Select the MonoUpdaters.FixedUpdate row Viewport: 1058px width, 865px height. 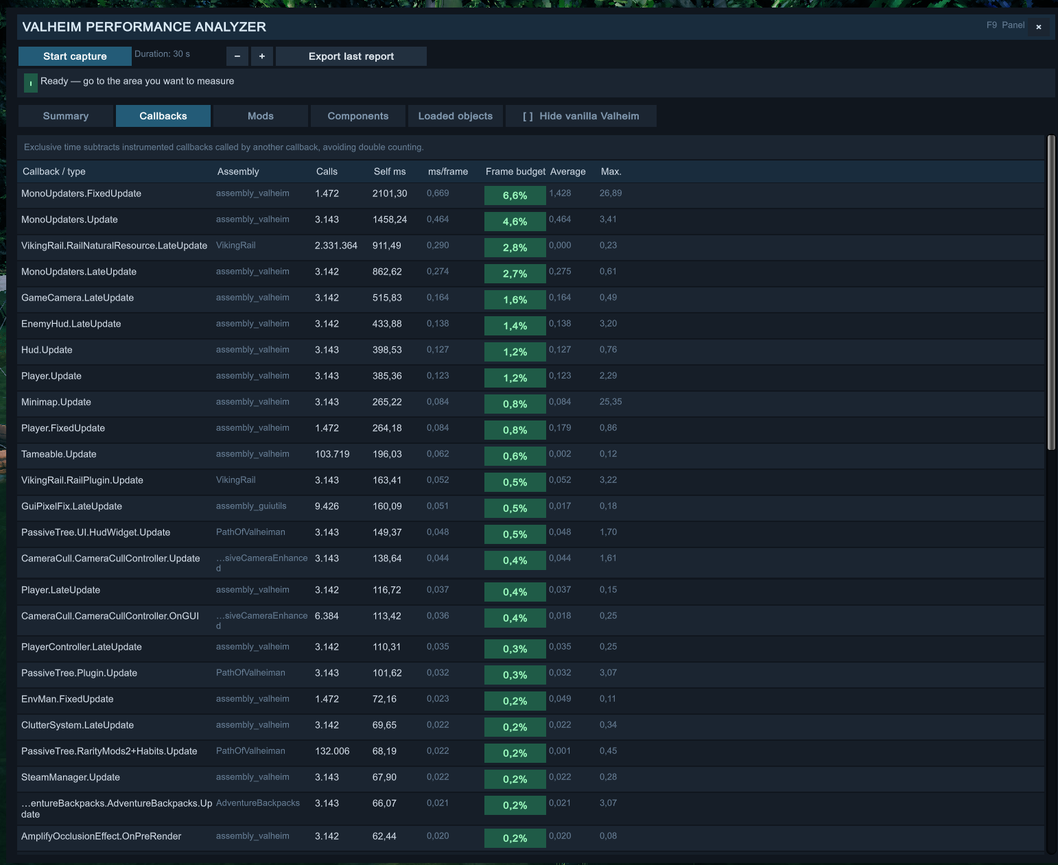530,195
